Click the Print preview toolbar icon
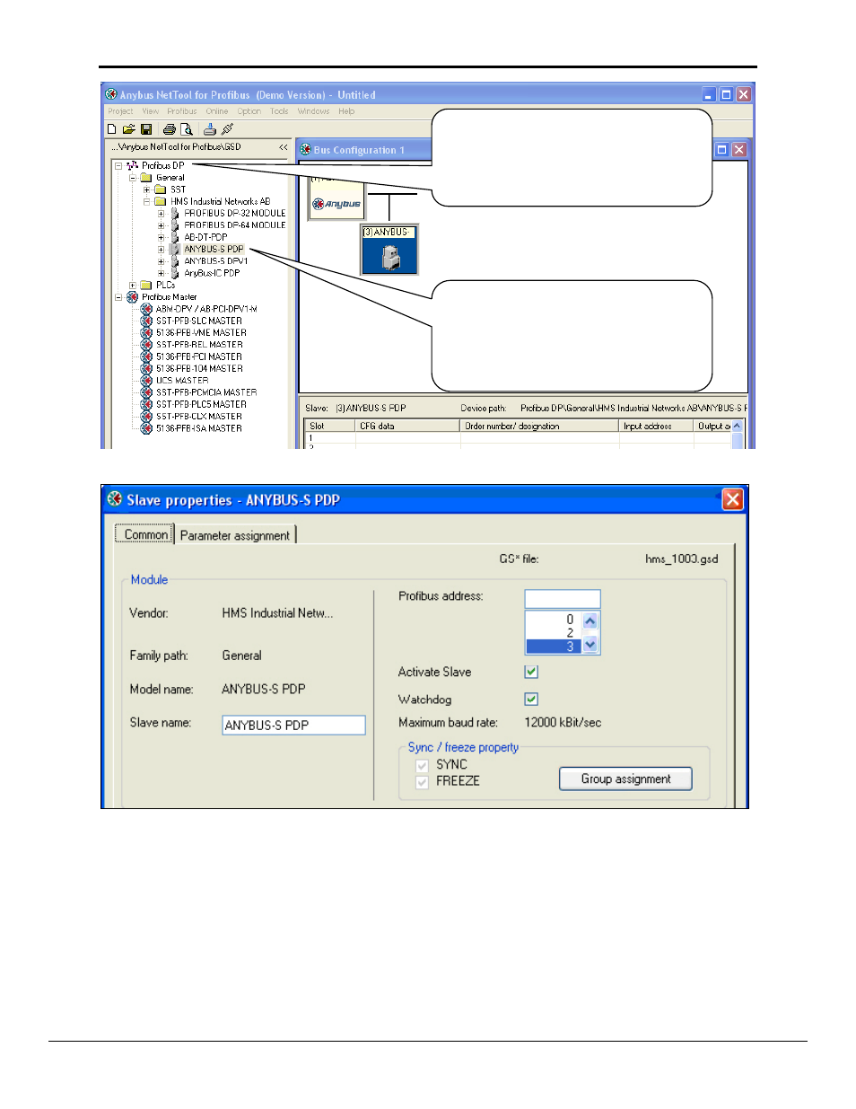 click(186, 129)
